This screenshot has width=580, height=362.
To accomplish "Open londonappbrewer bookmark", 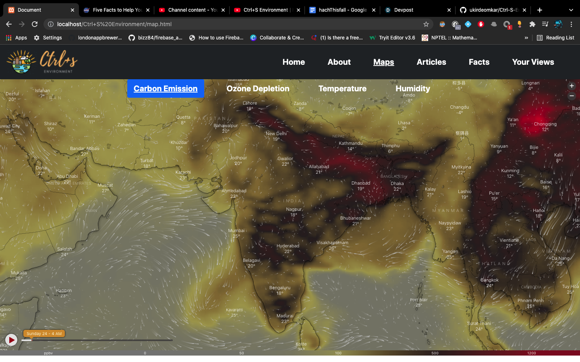I will (x=95, y=38).
